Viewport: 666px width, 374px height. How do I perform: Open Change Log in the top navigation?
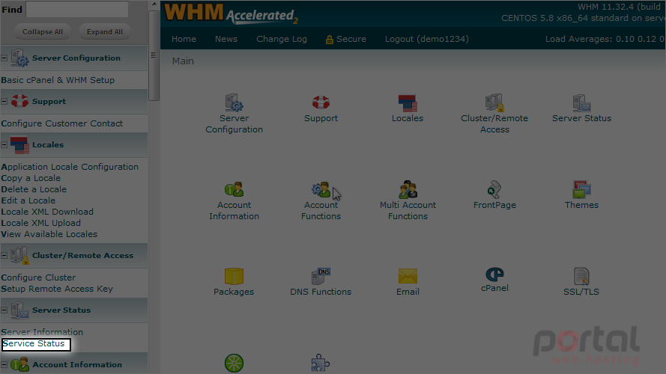[x=281, y=39]
